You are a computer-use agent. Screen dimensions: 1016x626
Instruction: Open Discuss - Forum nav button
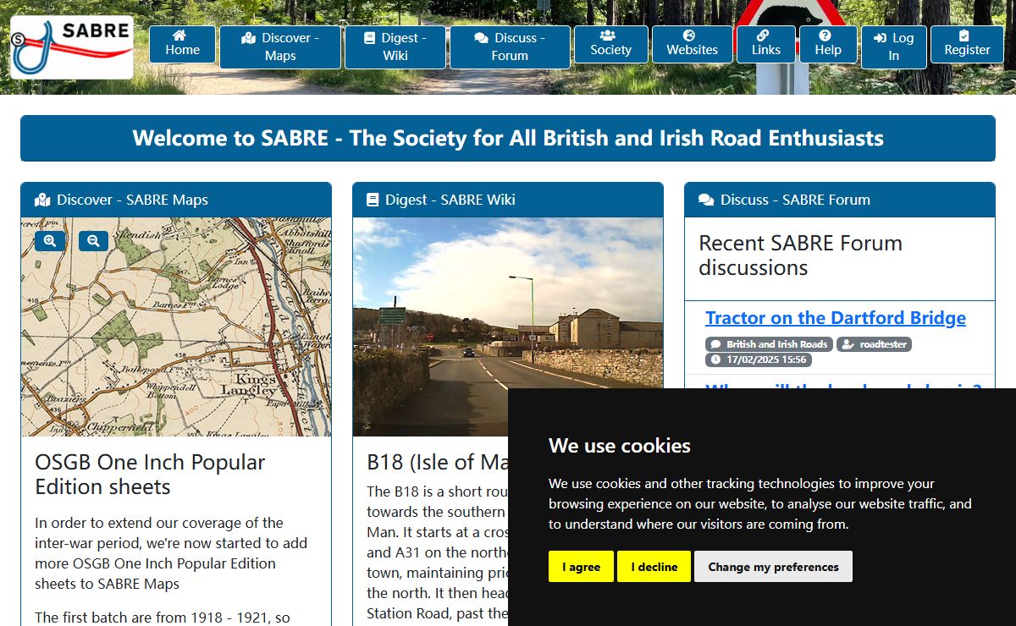pyautogui.click(x=510, y=47)
